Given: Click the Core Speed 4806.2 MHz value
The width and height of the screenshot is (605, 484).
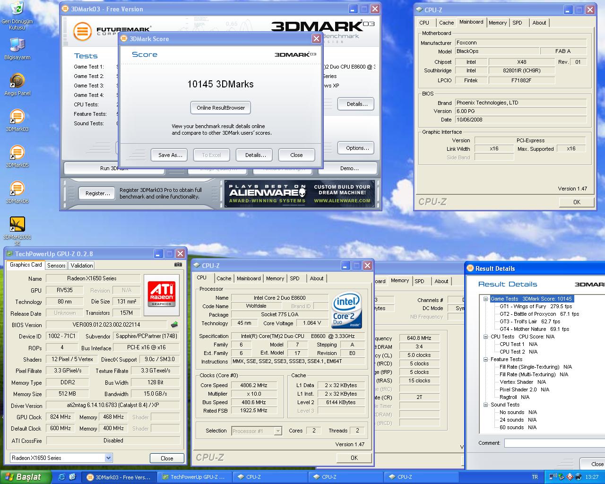Looking at the screenshot, I should 254,385.
